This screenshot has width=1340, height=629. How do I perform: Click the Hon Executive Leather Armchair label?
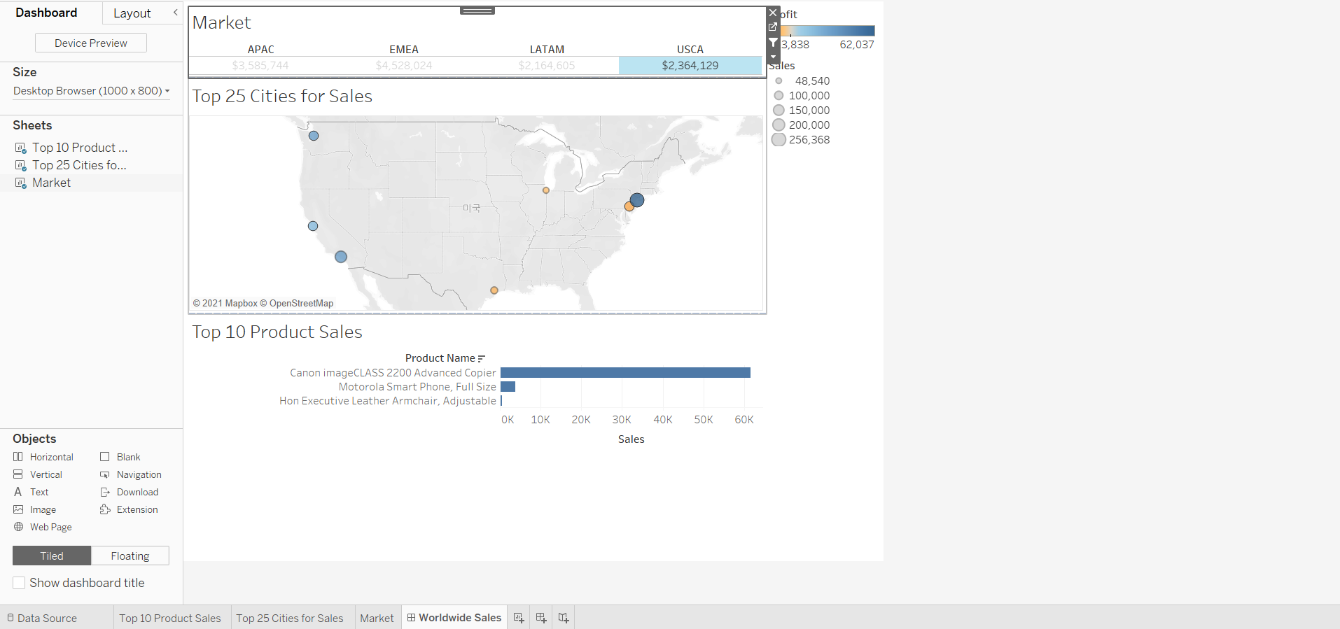pos(388,401)
